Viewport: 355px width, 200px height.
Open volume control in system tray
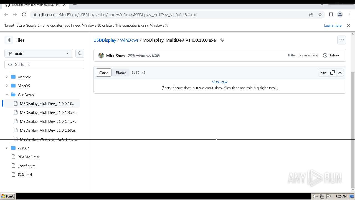315,196
